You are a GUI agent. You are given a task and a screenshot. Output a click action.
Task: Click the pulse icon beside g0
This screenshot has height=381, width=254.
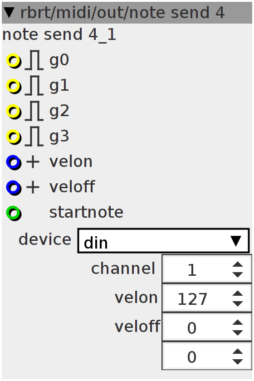click(x=34, y=60)
